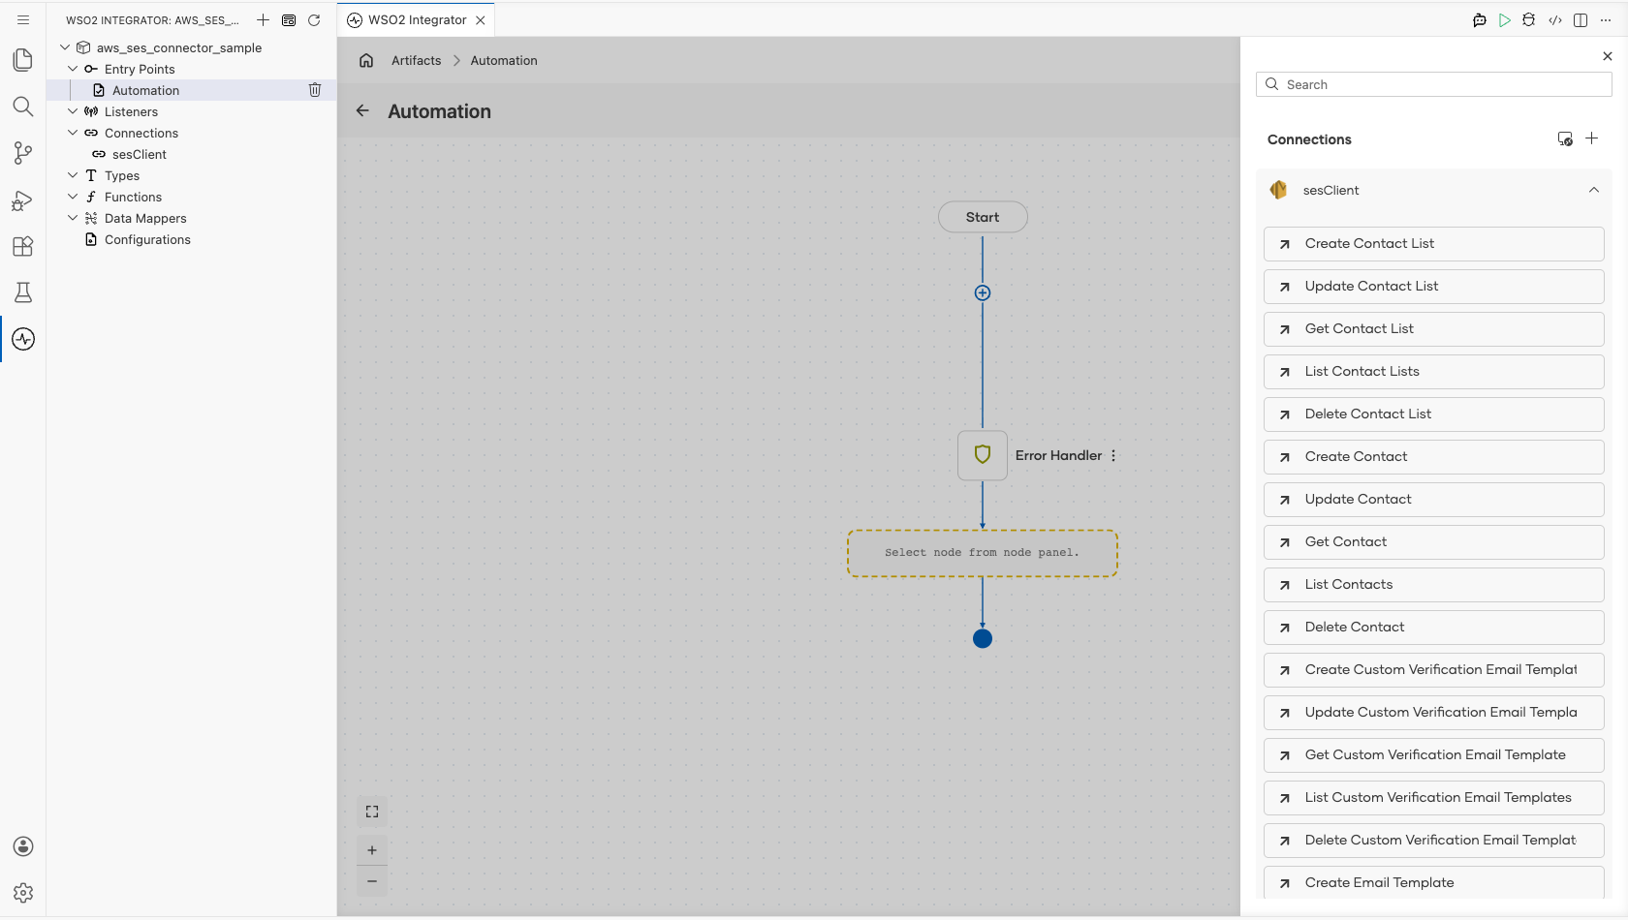Open Manage settings gear
The image size is (1628, 920).
(x=23, y=893)
